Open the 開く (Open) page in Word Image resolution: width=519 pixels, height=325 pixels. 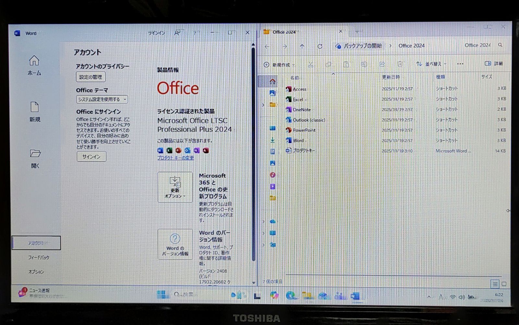tap(35, 159)
